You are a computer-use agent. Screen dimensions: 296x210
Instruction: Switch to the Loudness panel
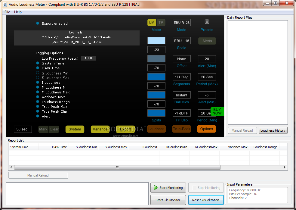(156, 129)
